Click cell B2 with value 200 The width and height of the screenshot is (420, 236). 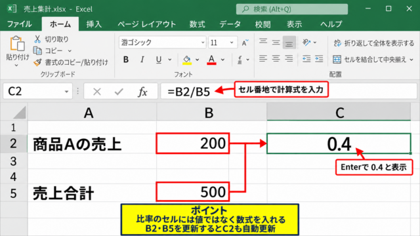tap(192, 144)
